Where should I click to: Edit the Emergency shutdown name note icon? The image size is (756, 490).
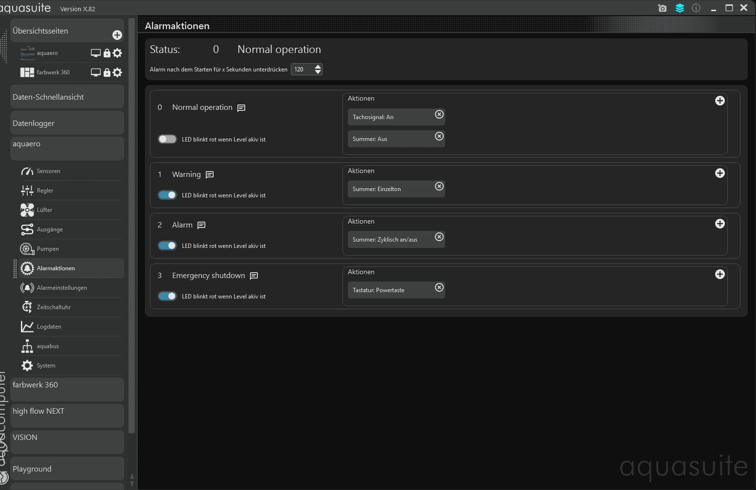pyautogui.click(x=254, y=276)
